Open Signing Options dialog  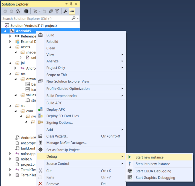[x=81, y=122]
